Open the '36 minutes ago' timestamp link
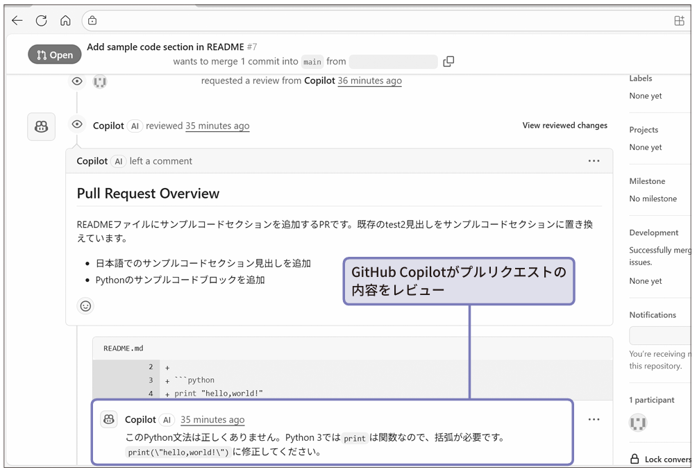This screenshot has height=472, width=697. (x=369, y=81)
